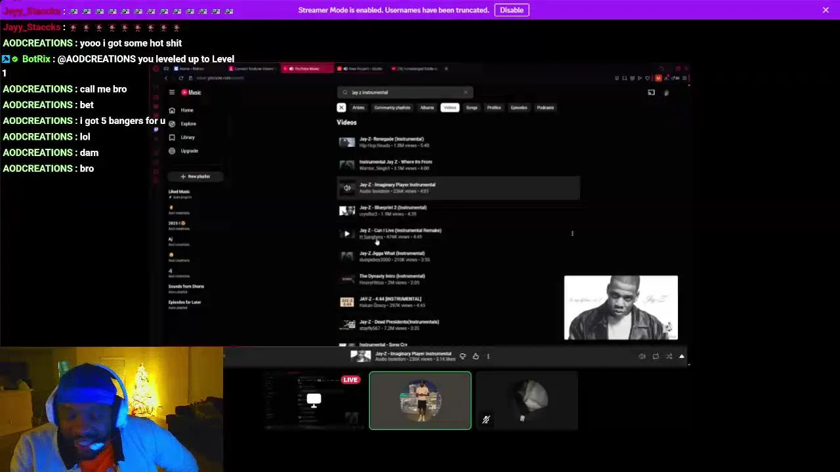Viewport: 840px width, 472px height.
Task: Click the volume icon in the player bar
Action: coord(642,357)
